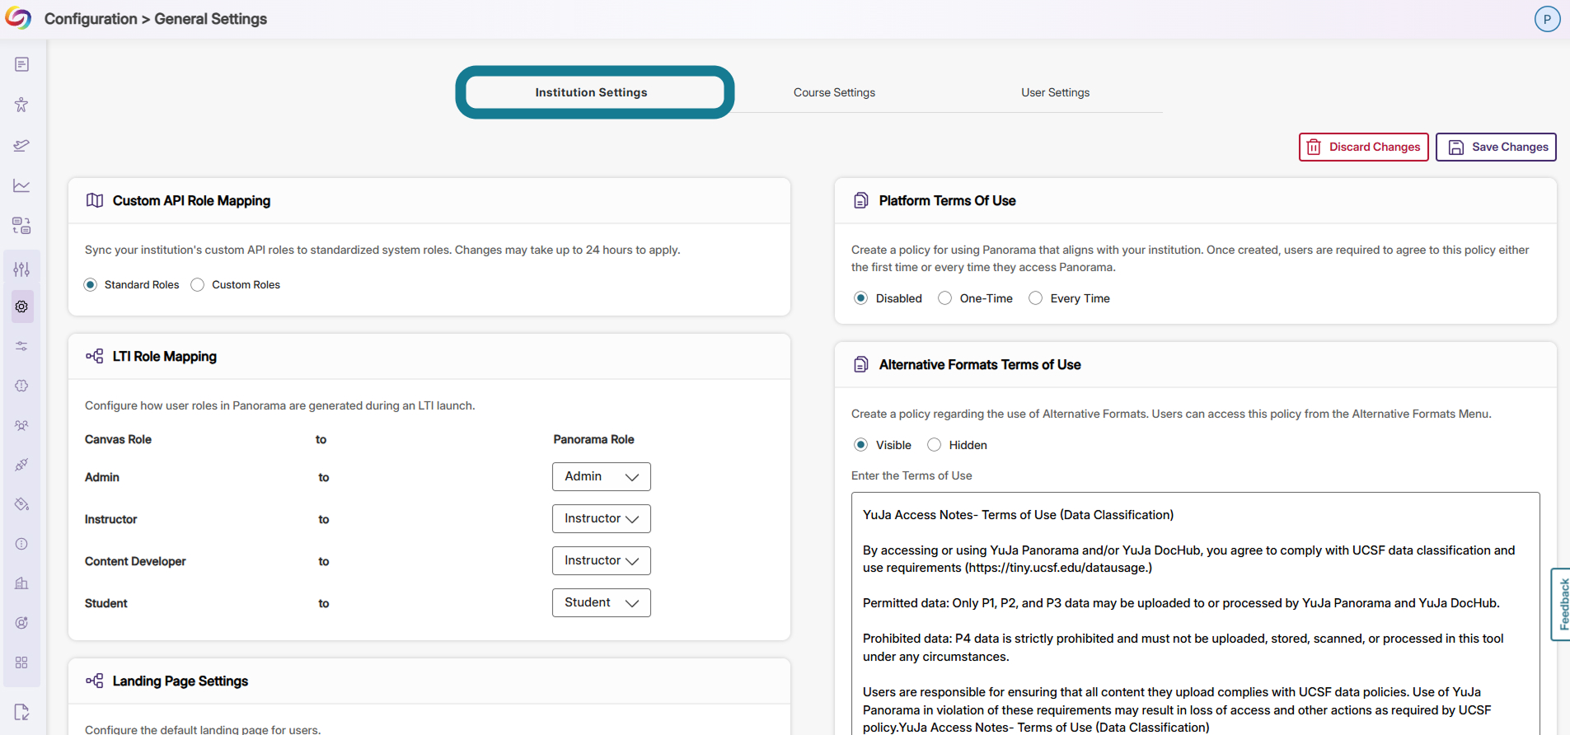Open the Instructor row Panorama Role dropdown
The height and width of the screenshot is (735, 1570).
602,518
